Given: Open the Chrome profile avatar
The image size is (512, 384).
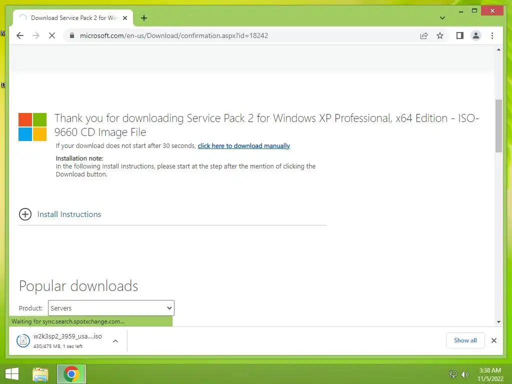Looking at the screenshot, I should 476,35.
